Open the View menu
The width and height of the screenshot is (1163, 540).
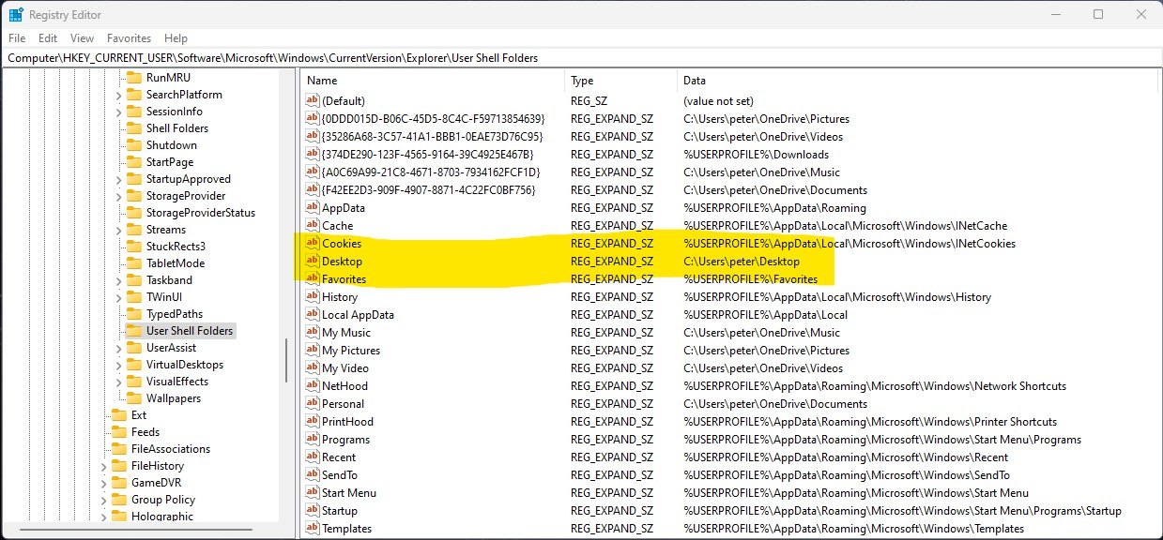(x=82, y=38)
